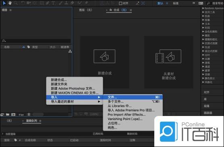
Task: Enable the 对齐 snapping checkbox
Action: pos(120,3)
